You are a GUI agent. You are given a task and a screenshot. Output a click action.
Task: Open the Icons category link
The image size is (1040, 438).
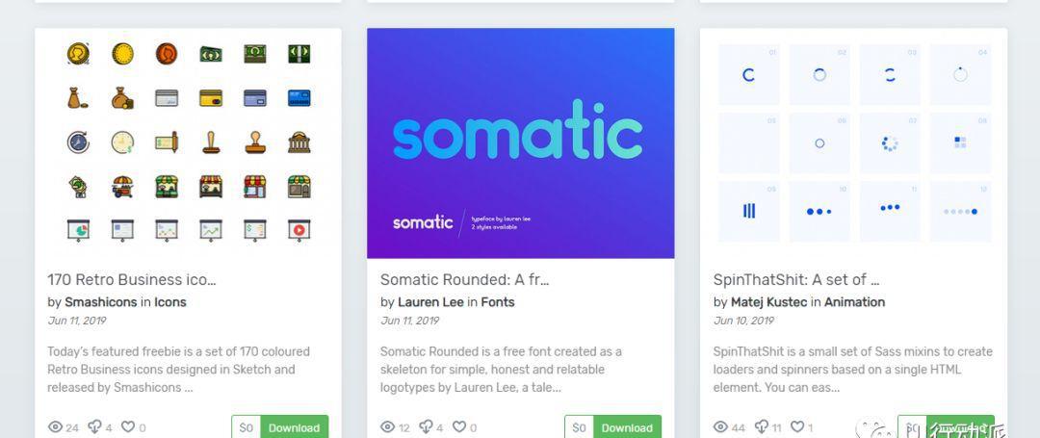(170, 302)
